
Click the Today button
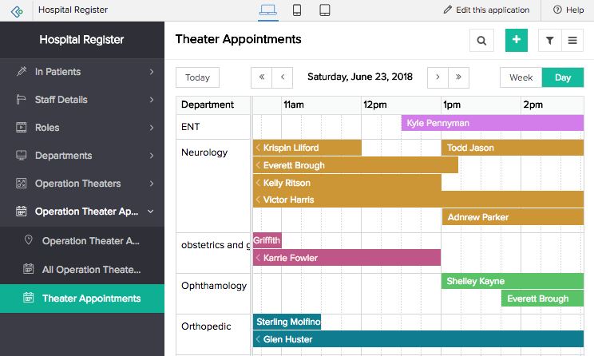197,77
